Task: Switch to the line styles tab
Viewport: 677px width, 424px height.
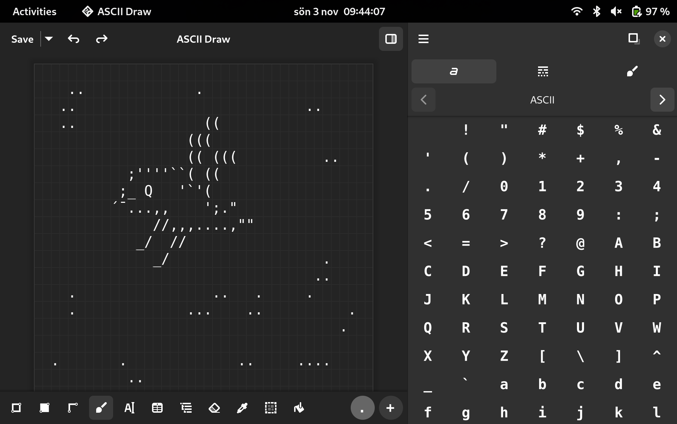Action: tap(543, 71)
